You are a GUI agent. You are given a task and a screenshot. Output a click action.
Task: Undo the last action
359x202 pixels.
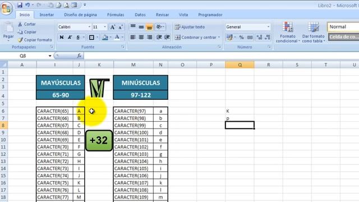coord(27,5)
